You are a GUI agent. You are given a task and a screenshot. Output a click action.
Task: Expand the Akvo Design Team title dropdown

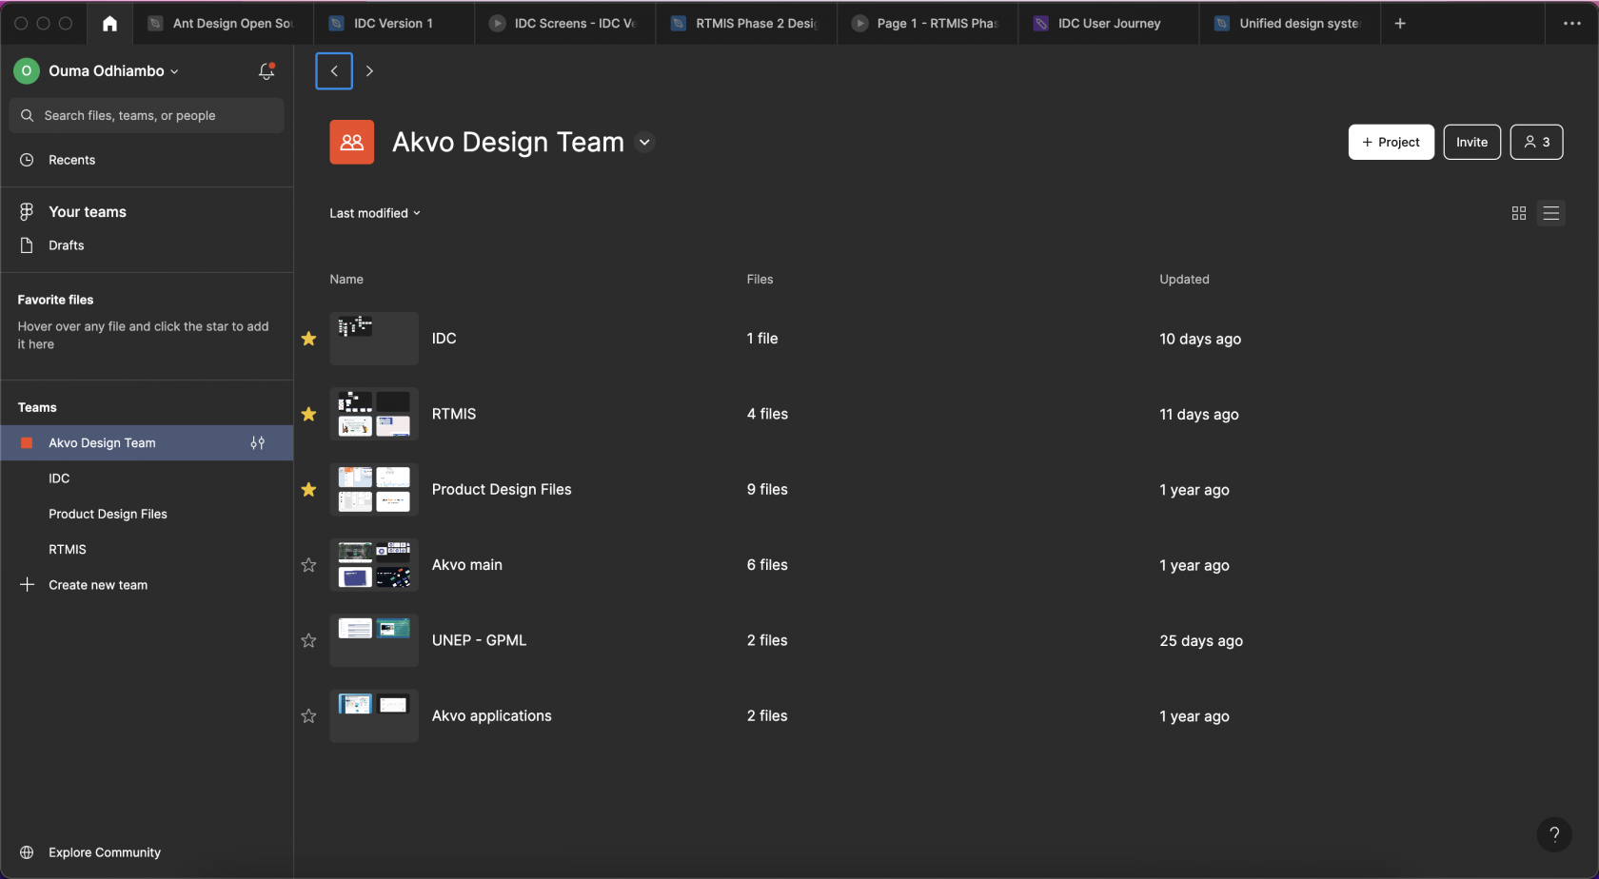(644, 142)
